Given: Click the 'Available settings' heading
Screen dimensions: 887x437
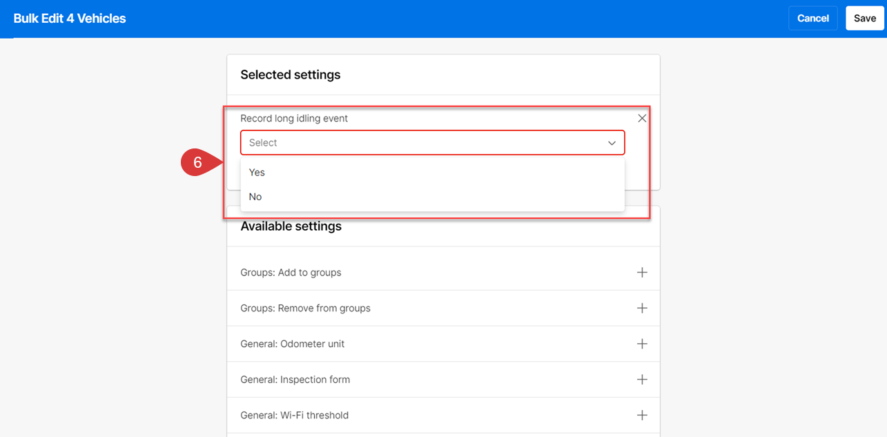Looking at the screenshot, I should 291,226.
